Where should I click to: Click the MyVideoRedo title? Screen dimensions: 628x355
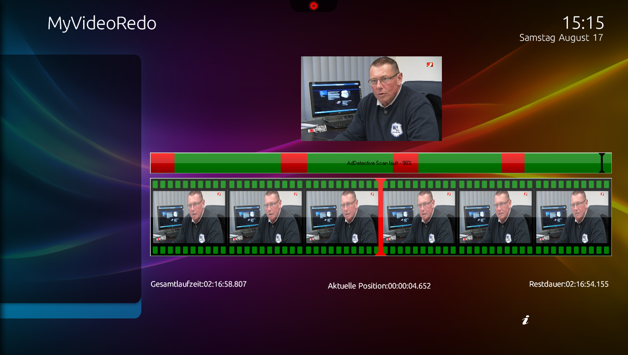click(102, 23)
